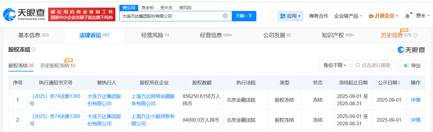433x132 pixels.
Task: Click the TianYanCha logo in header
Action: click(x=24, y=15)
